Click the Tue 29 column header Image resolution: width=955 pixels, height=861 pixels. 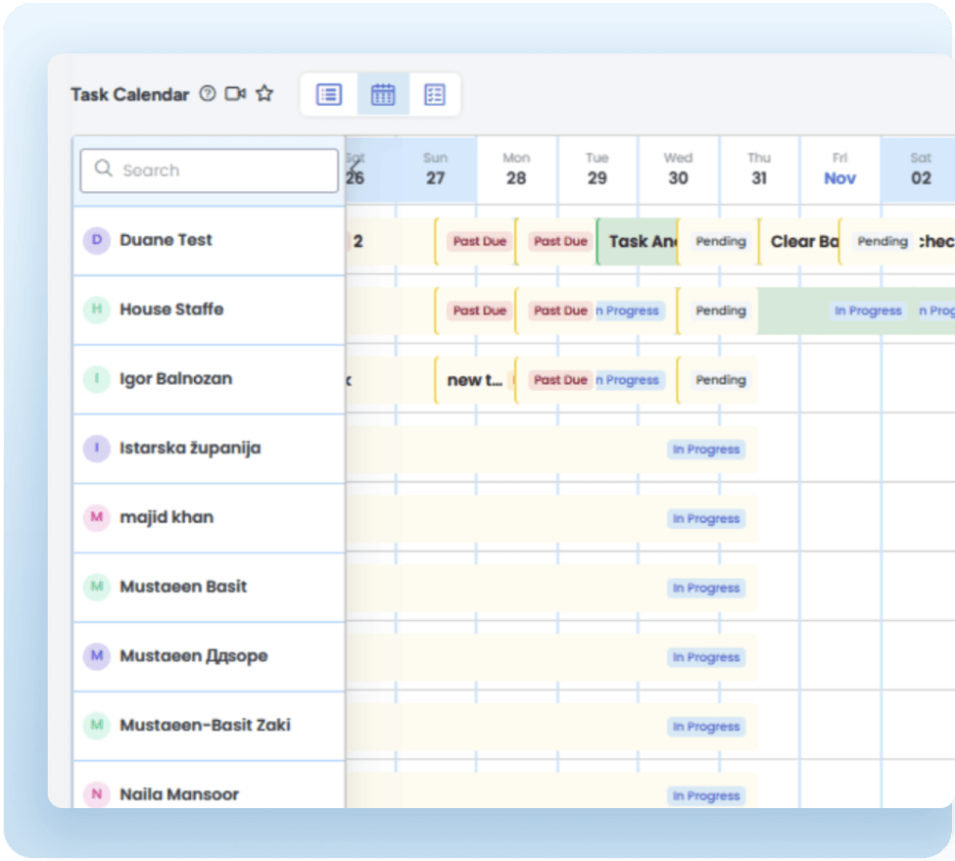[597, 169]
